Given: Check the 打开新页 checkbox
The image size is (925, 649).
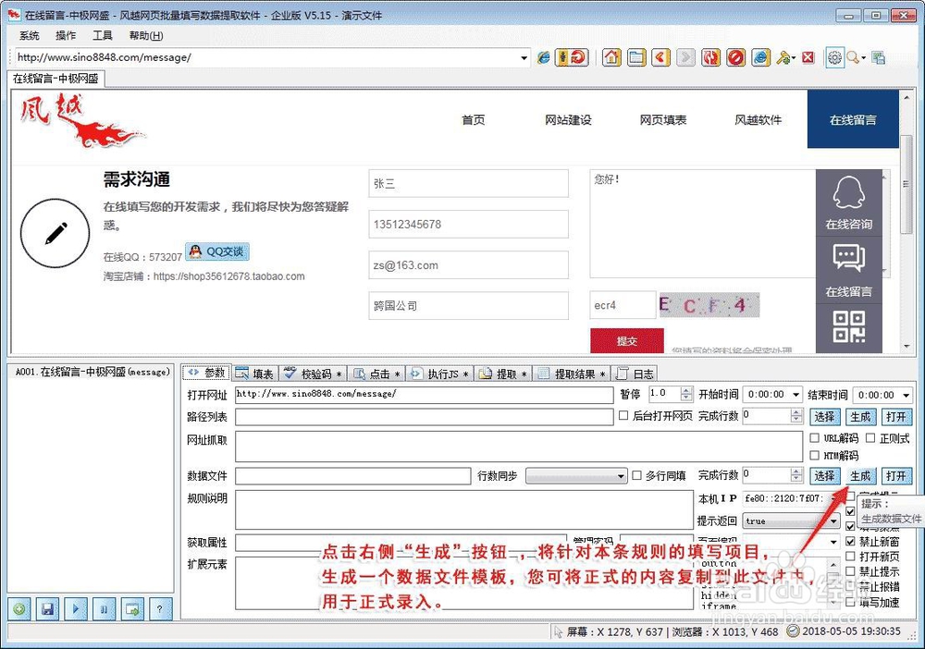Looking at the screenshot, I should click(850, 557).
